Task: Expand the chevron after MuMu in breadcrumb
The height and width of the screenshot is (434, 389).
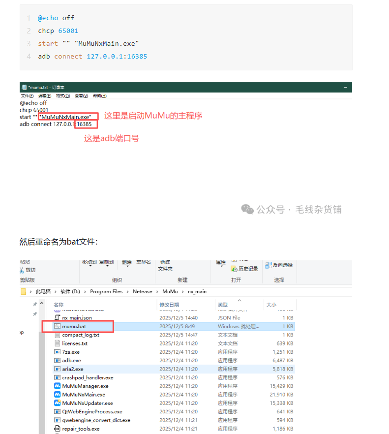Action: 182,292
